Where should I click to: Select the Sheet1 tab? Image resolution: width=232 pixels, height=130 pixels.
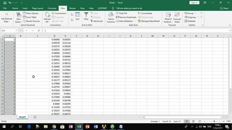[x=22, y=117]
